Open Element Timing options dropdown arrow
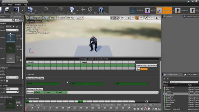This screenshot has height=112, width=199. (x=147, y=101)
